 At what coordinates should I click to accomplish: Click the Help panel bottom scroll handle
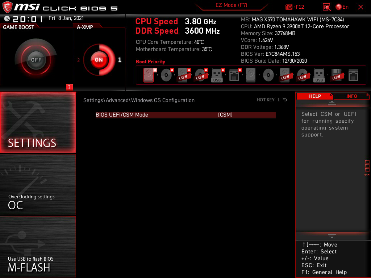332,236
